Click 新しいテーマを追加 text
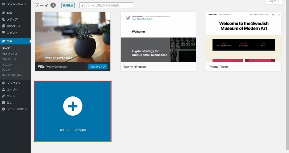289x153 pixels. click(73, 130)
